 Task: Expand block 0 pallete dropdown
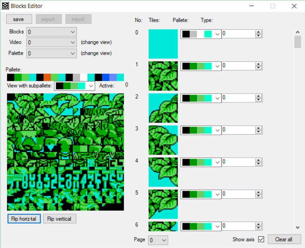[x=217, y=34]
